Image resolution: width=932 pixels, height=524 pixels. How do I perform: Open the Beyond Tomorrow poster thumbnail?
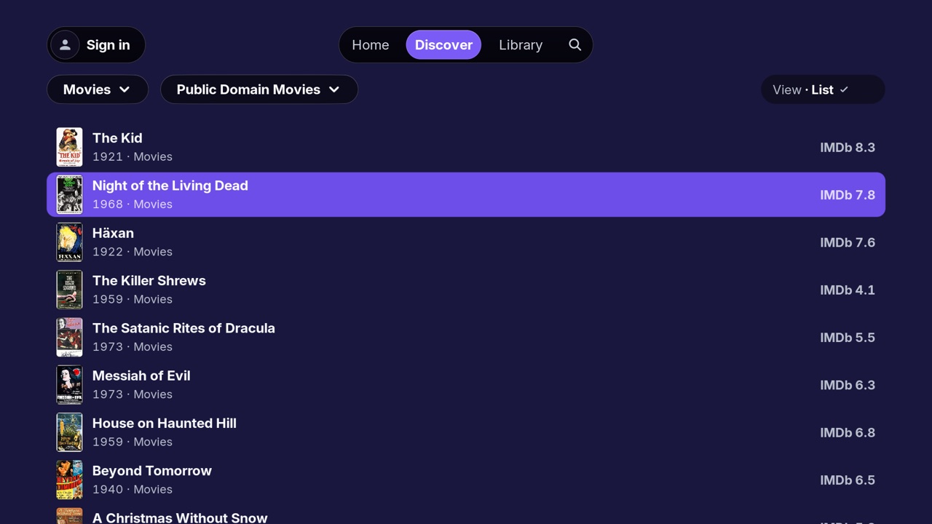point(69,480)
